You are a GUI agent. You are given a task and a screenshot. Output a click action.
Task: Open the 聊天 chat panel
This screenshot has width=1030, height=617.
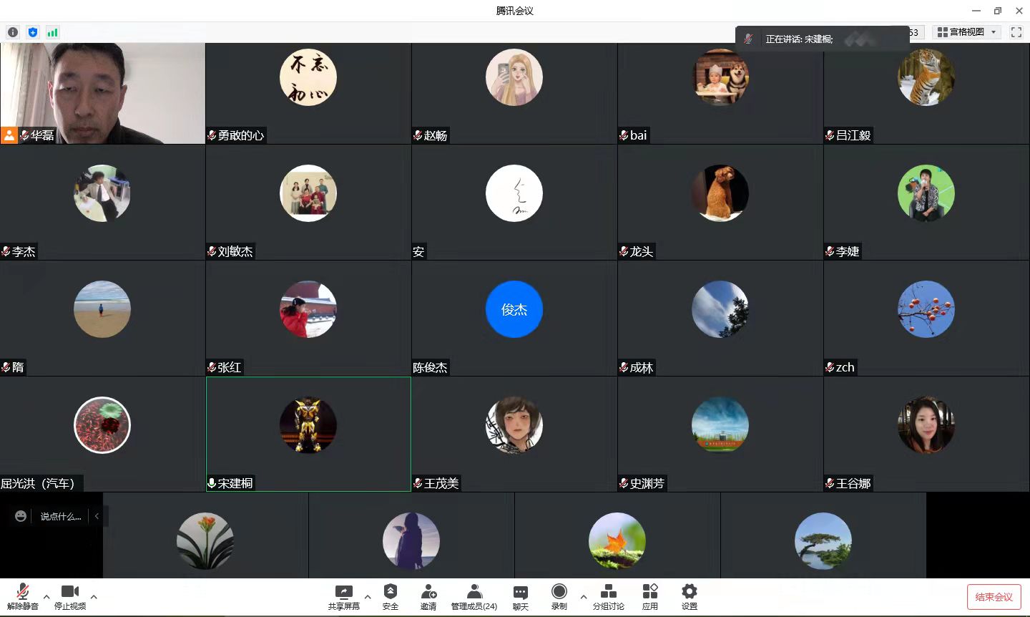click(x=521, y=596)
